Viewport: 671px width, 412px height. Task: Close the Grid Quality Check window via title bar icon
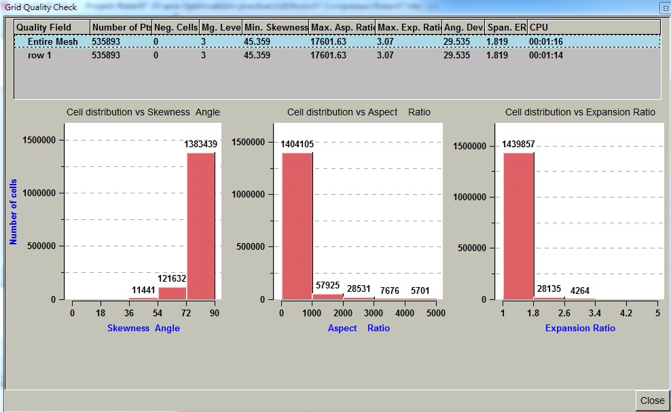[x=663, y=7]
